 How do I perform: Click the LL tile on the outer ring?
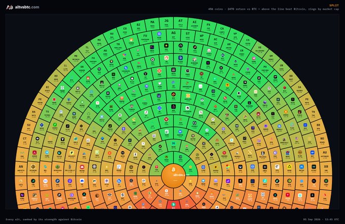point(65,67)
